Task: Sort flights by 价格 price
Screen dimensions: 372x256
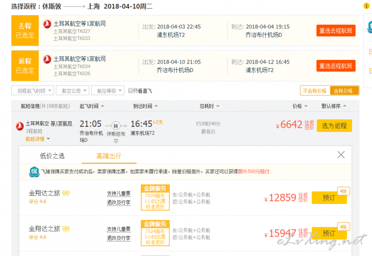Action: tap(299, 106)
